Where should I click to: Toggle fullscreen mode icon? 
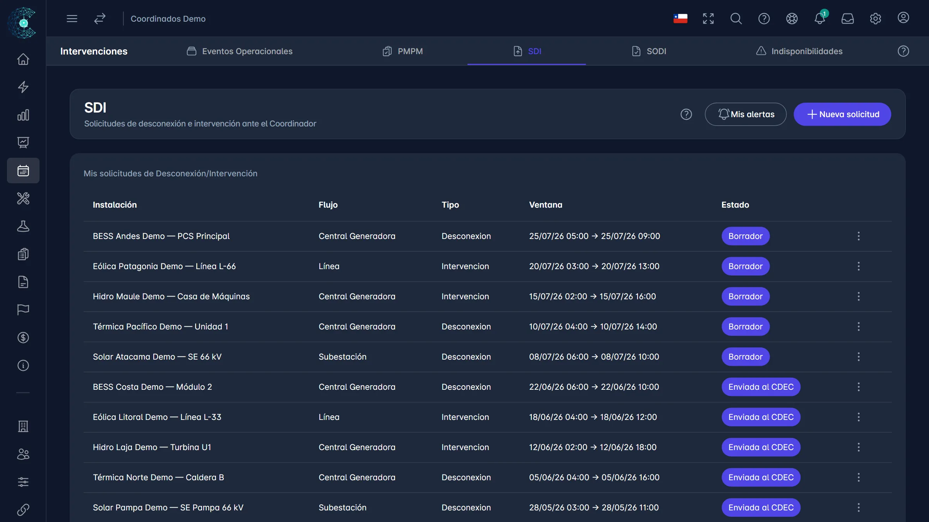click(x=708, y=18)
